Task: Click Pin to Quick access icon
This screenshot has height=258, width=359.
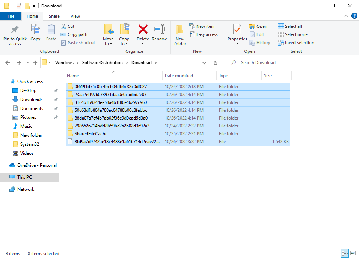Action: (15, 30)
